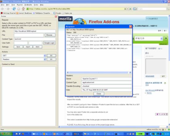Click Response scrollbar right arrow
Image resolution: width=170 pixels, height=136 pixels.
tap(130, 72)
